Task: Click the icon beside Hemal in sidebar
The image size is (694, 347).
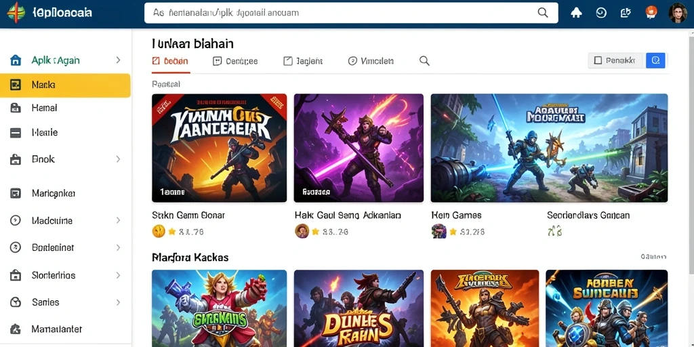Action: [16, 108]
